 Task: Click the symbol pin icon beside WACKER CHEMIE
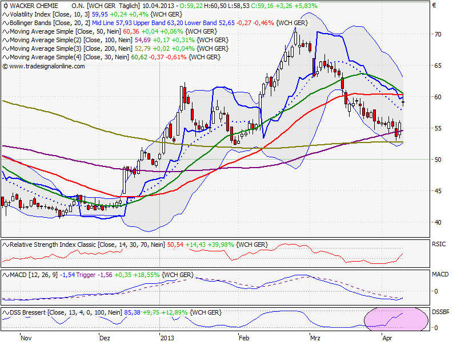[x=5, y=5]
